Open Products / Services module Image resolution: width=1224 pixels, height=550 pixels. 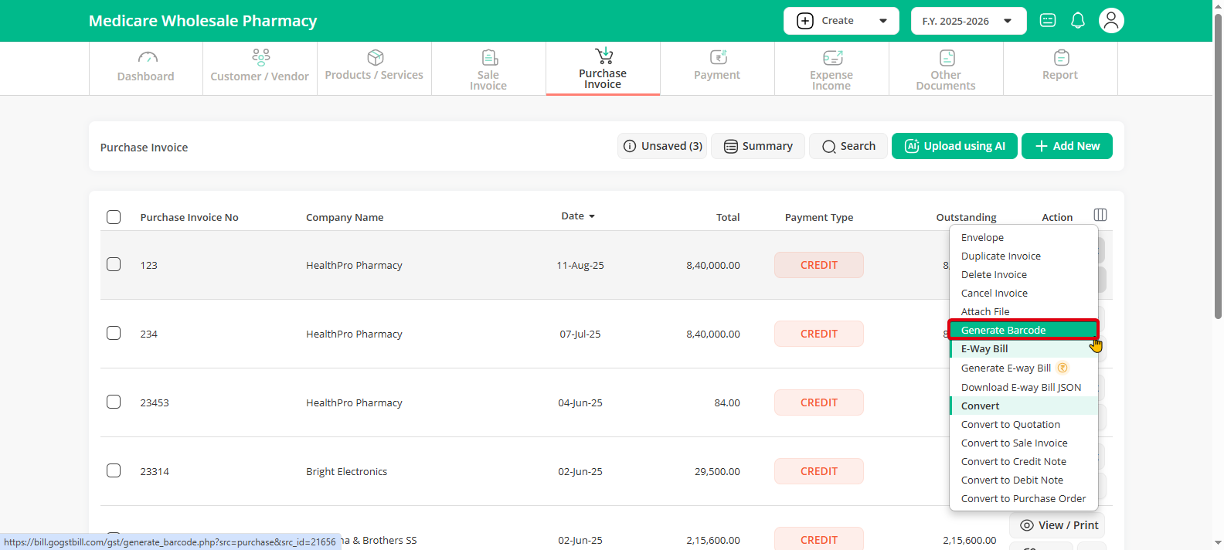point(374,67)
